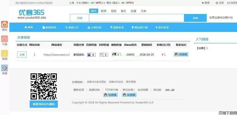Open the 斗鱼 flame sidebar icon
This screenshot has height=115, width=237.
click(x=5, y=39)
